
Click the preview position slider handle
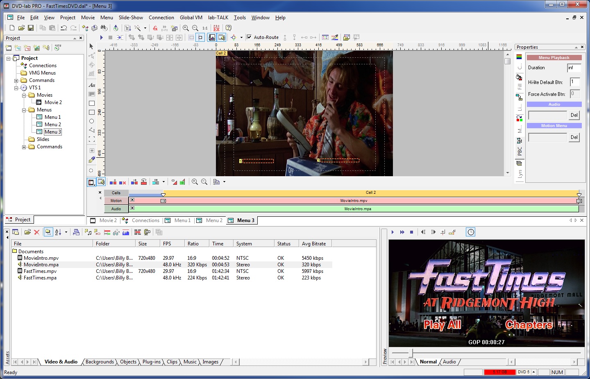(x=411, y=352)
